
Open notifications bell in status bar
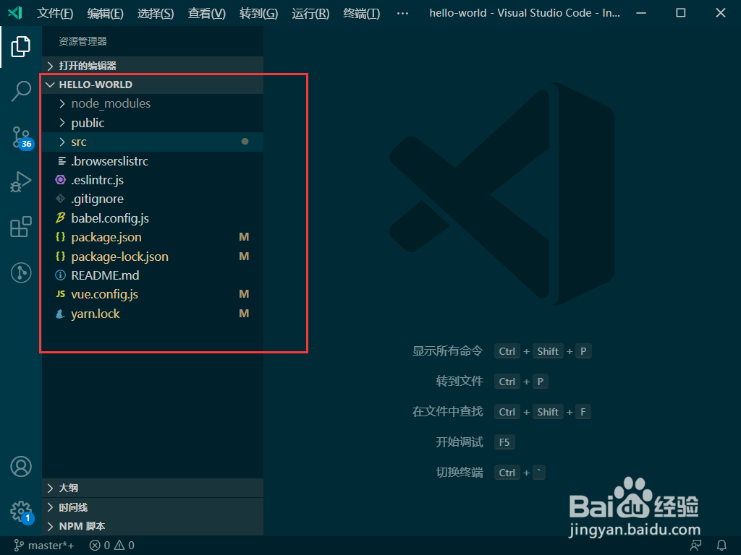(721, 546)
